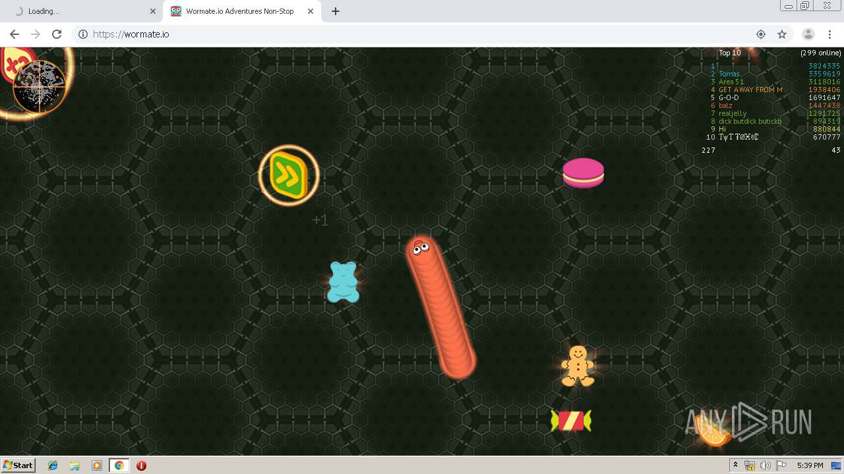Collect the green speed boost power-up
Image resolution: width=844 pixels, height=474 pixels.
(289, 175)
